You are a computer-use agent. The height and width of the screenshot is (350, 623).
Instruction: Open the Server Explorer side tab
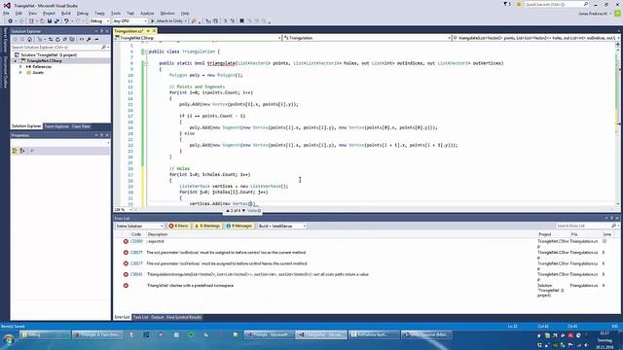pyautogui.click(x=5, y=41)
